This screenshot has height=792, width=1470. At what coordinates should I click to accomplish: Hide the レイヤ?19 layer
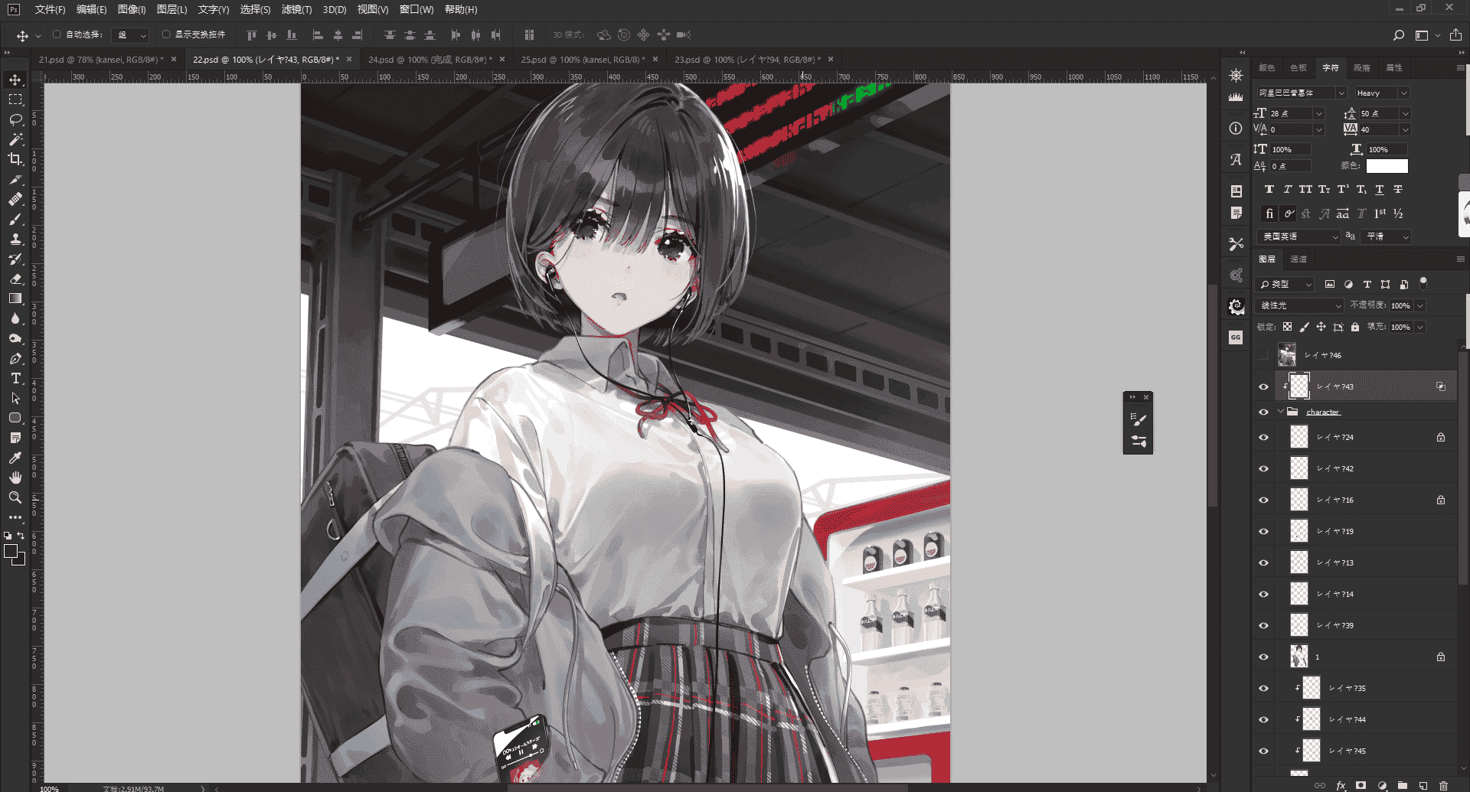1263,531
